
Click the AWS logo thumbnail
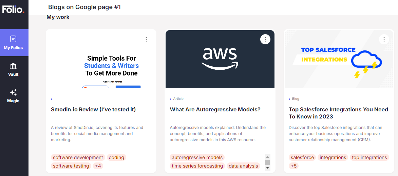pos(220,59)
